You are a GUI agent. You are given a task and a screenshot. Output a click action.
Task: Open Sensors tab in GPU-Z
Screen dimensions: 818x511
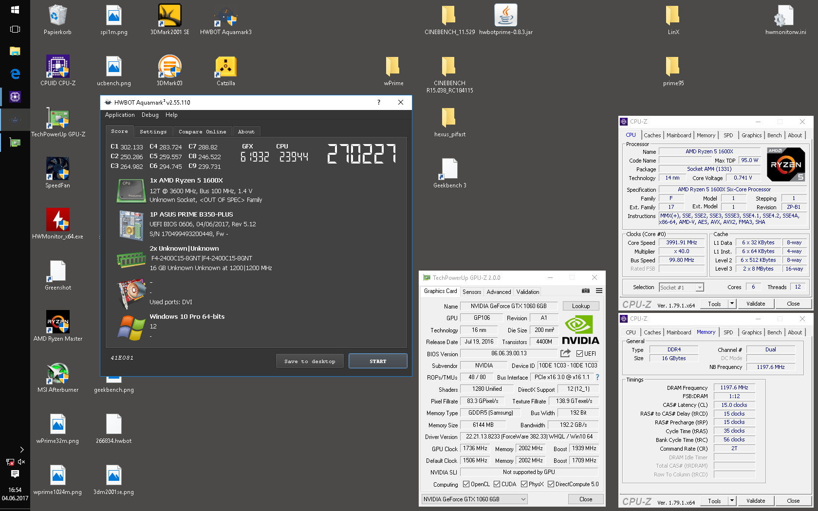(472, 292)
